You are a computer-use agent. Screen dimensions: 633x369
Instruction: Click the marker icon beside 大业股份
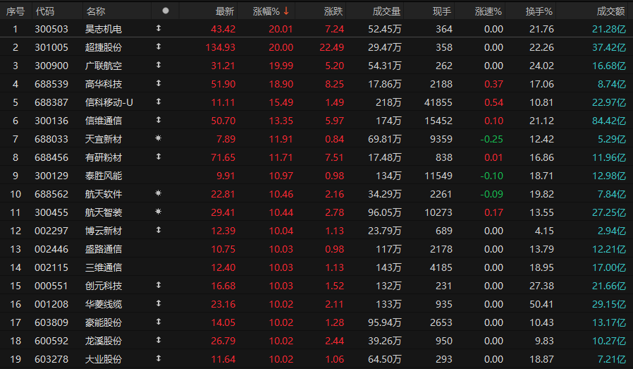[x=159, y=358]
